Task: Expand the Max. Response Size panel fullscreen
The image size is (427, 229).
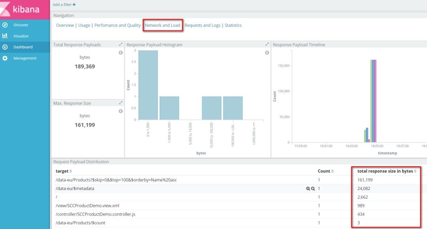Action: pos(121,103)
